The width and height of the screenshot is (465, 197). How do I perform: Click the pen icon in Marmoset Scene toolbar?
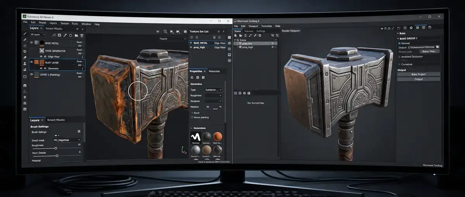(255, 36)
